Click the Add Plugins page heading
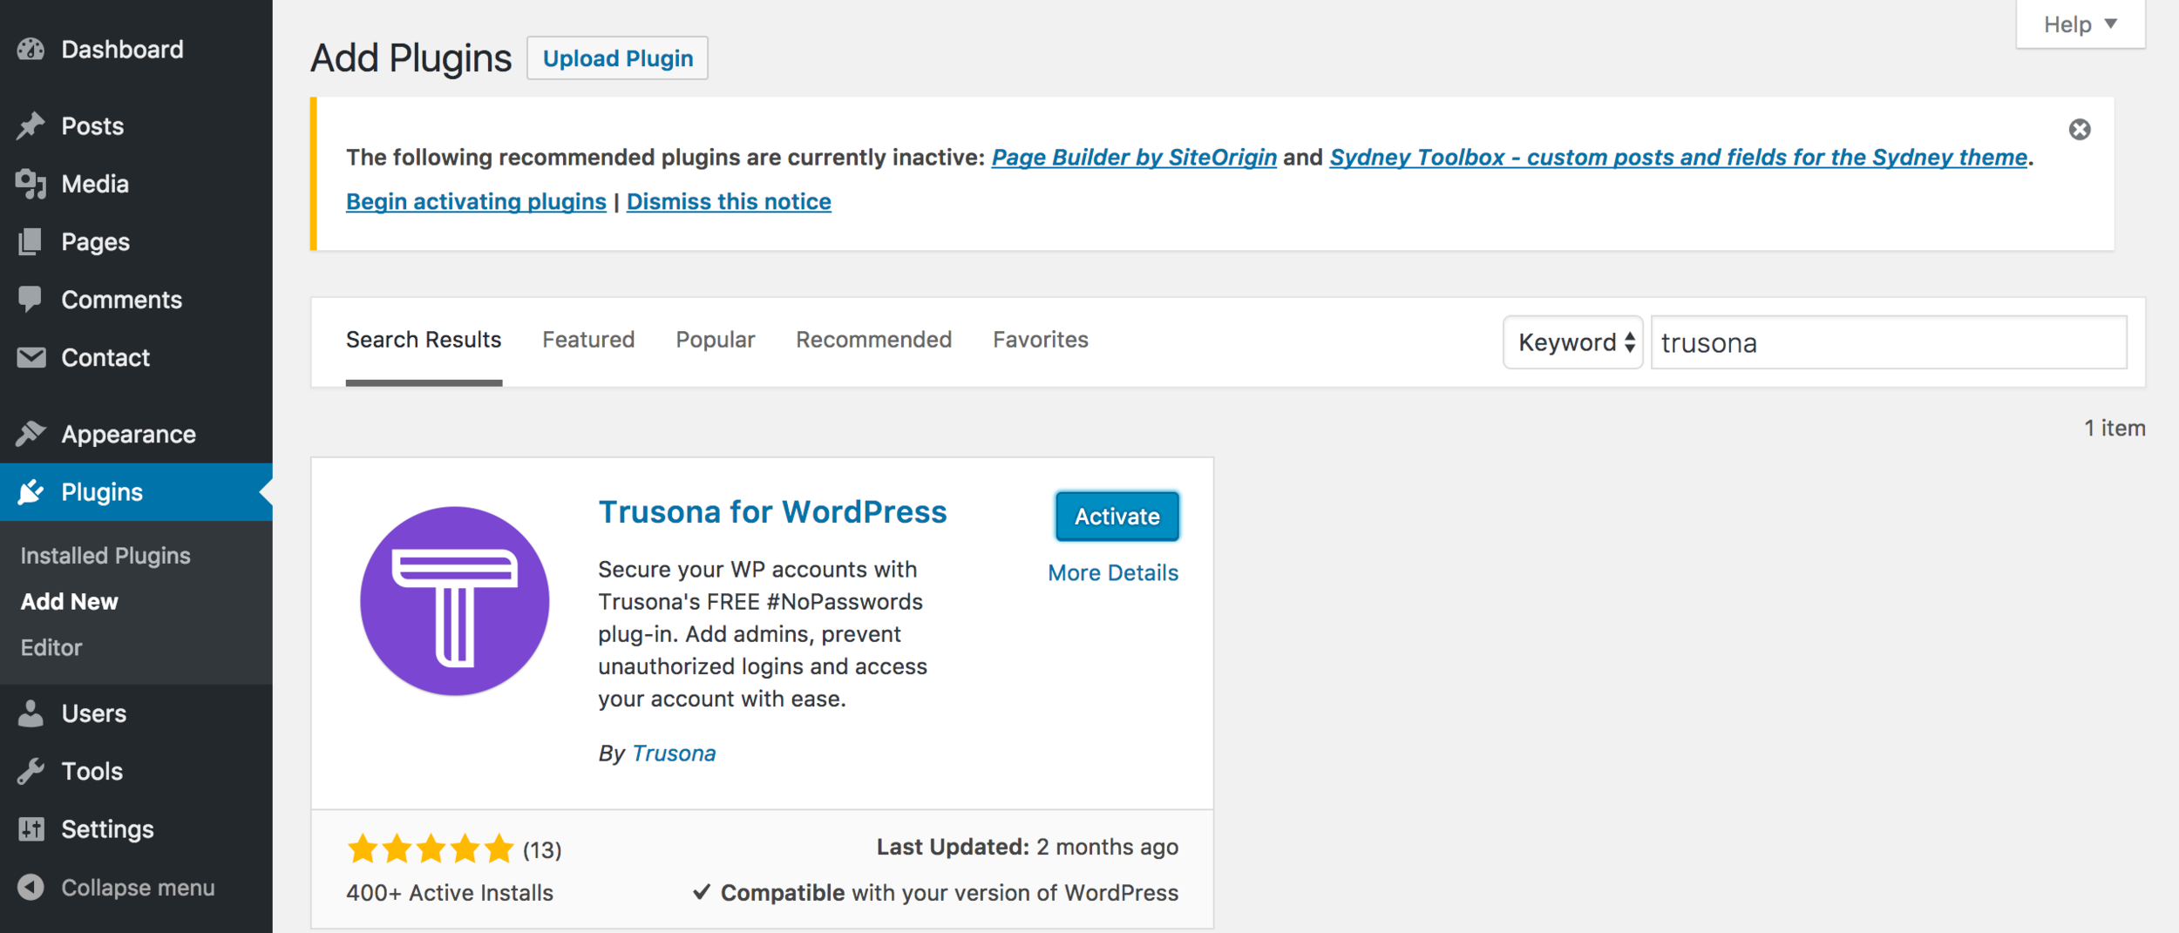Viewport: 2179px width, 933px height. (411, 58)
